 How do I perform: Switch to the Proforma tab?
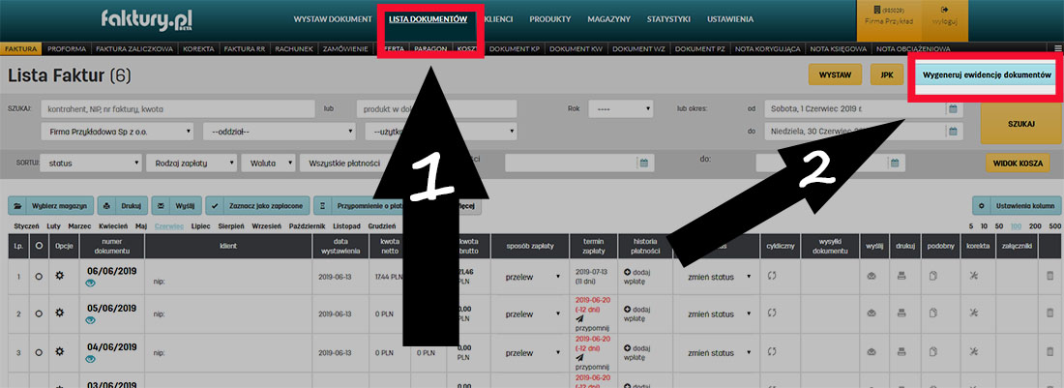[x=66, y=48]
